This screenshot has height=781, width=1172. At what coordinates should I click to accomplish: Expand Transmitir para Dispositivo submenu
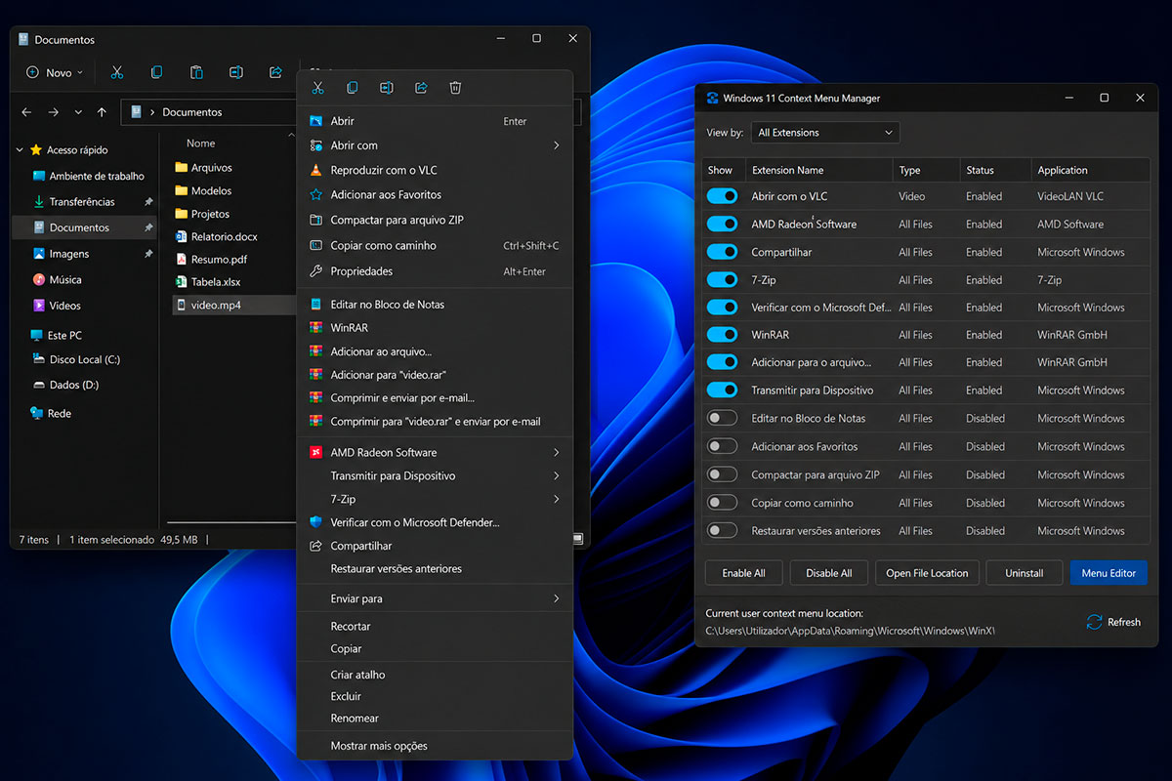pos(557,475)
